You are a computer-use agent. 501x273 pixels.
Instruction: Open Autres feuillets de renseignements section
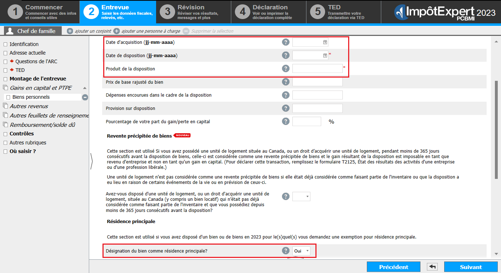(49, 115)
